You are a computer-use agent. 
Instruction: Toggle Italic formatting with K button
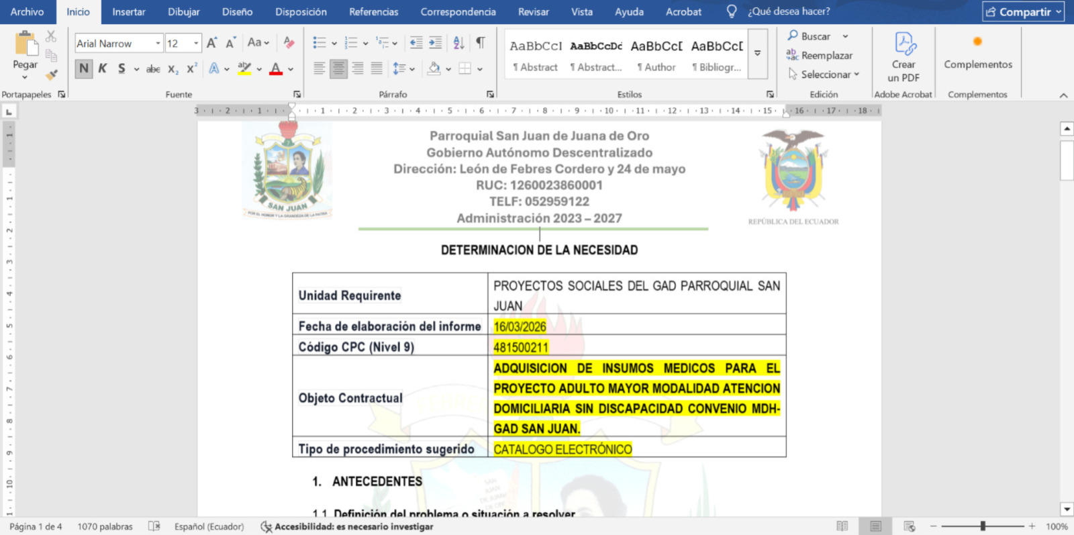tap(102, 68)
